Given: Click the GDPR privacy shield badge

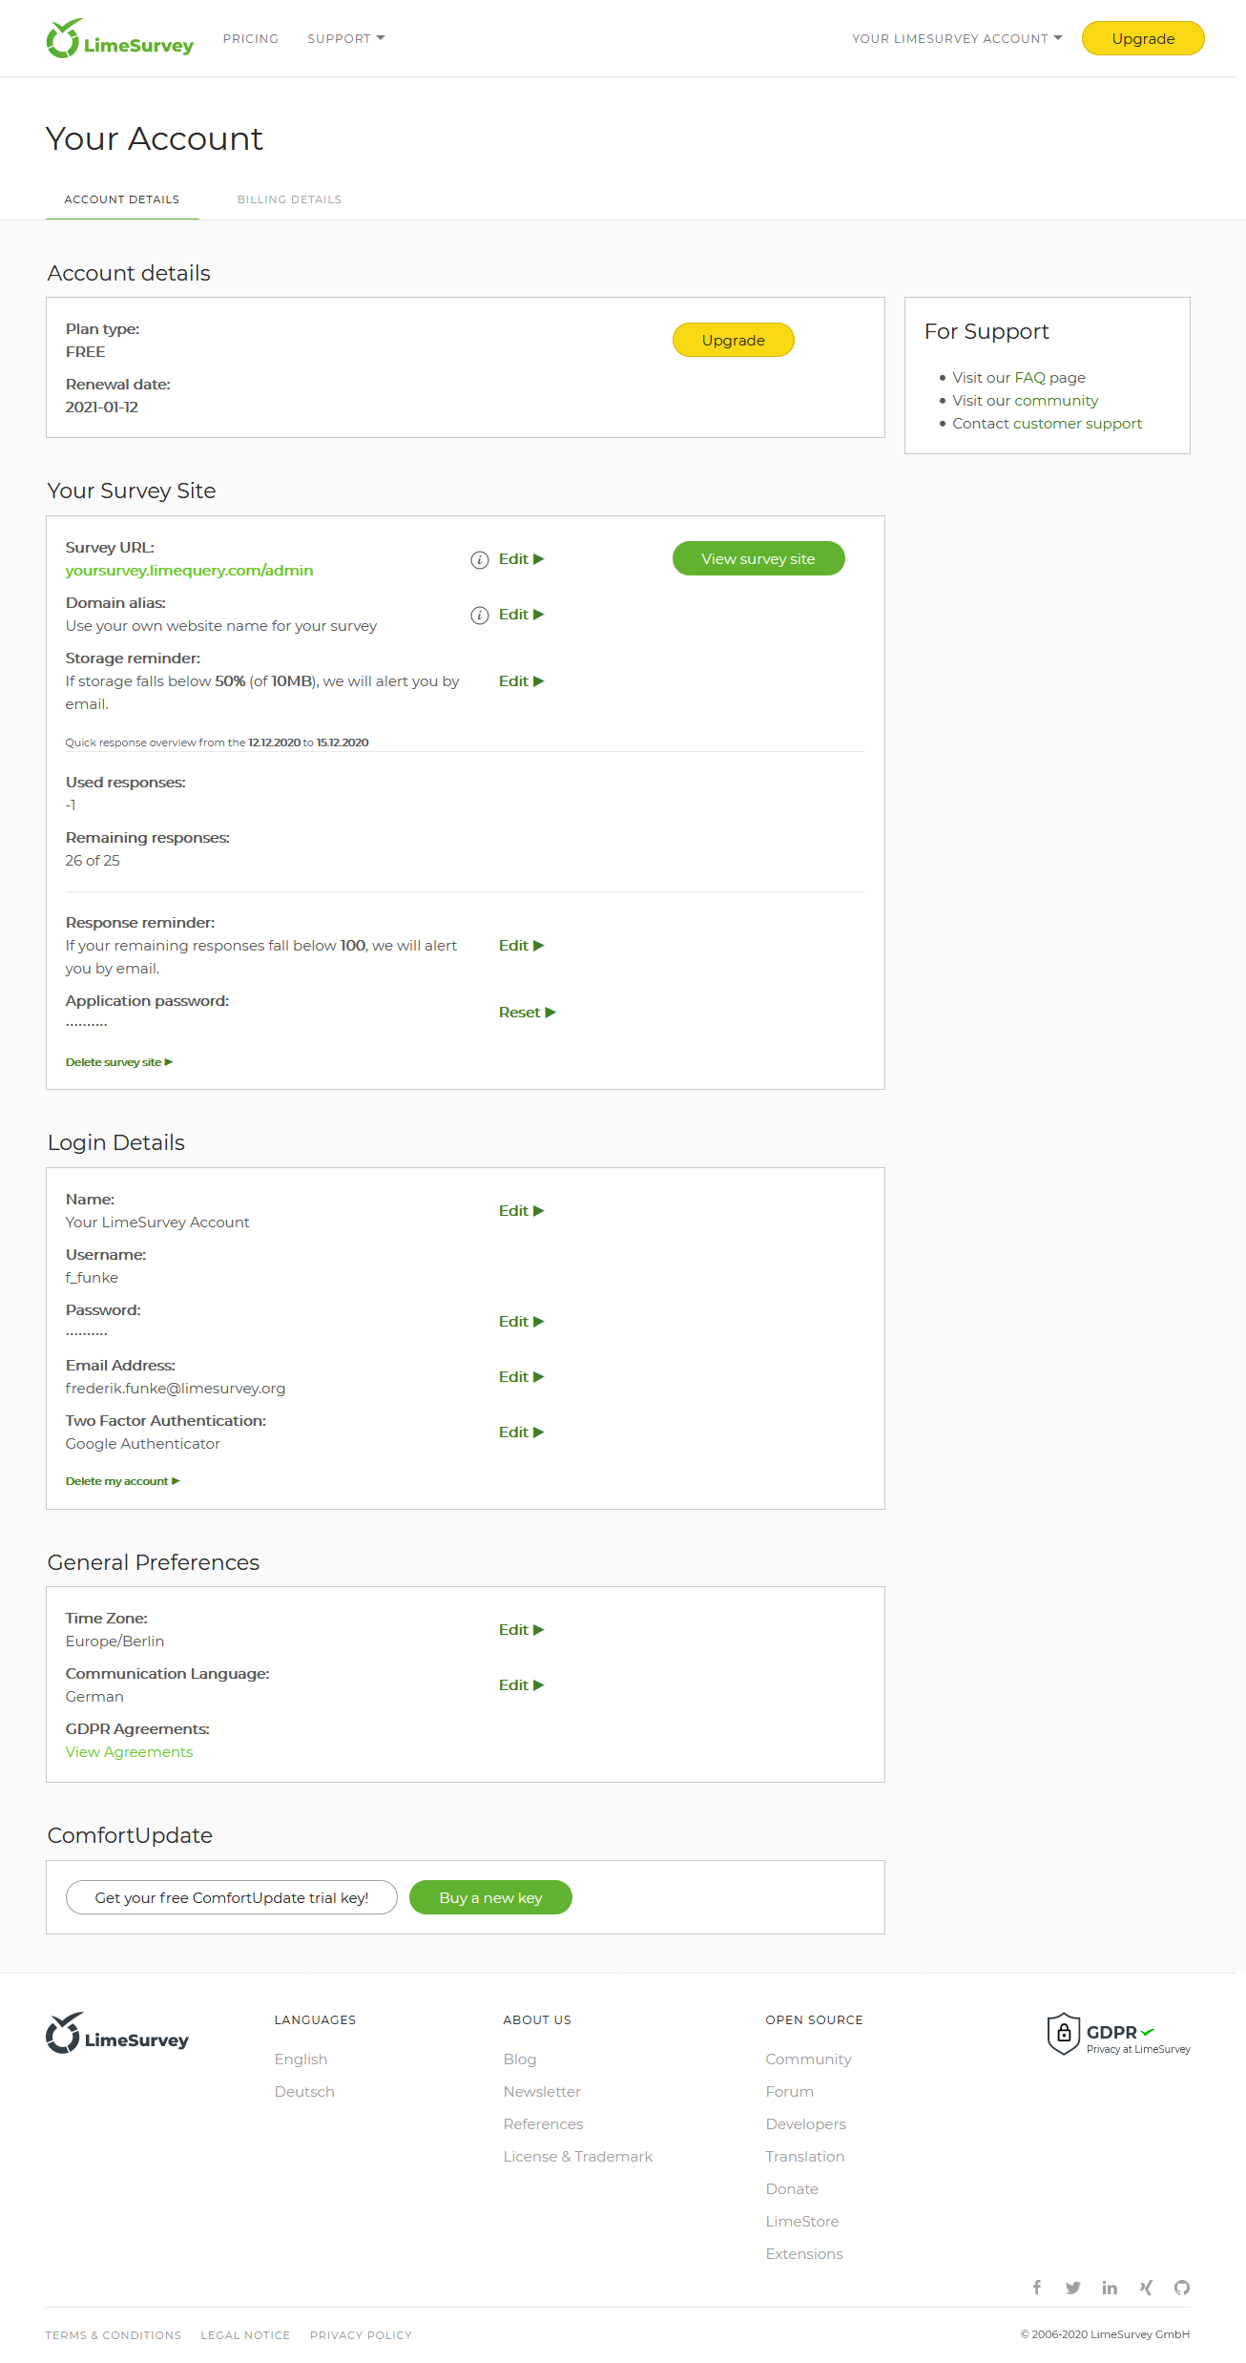Looking at the screenshot, I should pos(1118,2035).
